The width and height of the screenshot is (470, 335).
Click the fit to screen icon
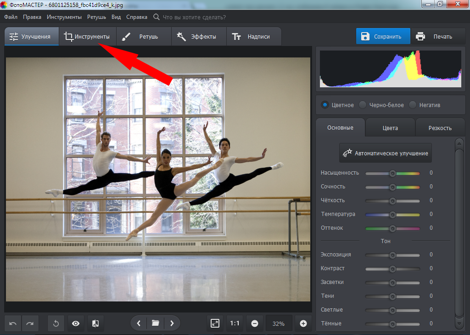[x=215, y=324]
